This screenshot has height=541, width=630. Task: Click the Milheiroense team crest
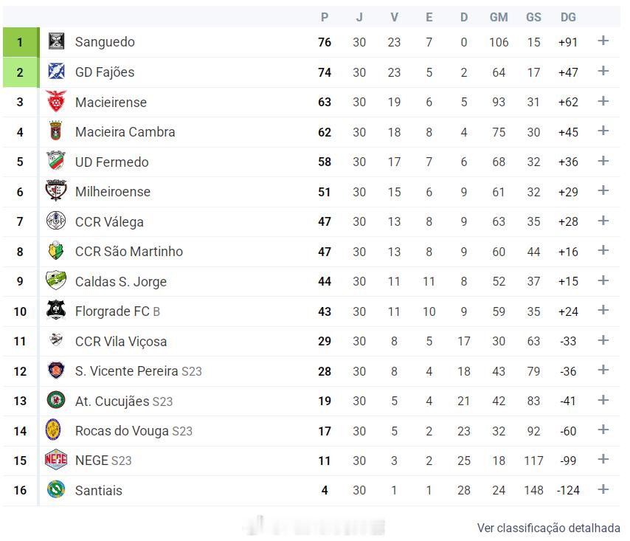tap(56, 191)
